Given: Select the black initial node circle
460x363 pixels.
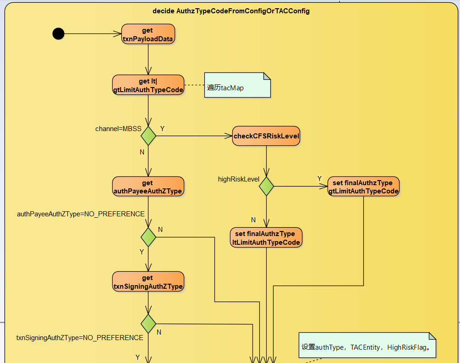Looking at the screenshot, I should (x=58, y=33).
